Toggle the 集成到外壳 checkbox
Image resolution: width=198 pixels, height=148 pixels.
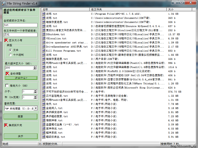(x=6, y=125)
